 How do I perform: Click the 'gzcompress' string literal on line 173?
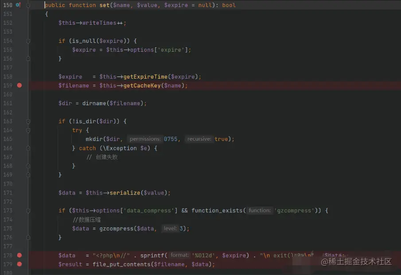click(294, 211)
